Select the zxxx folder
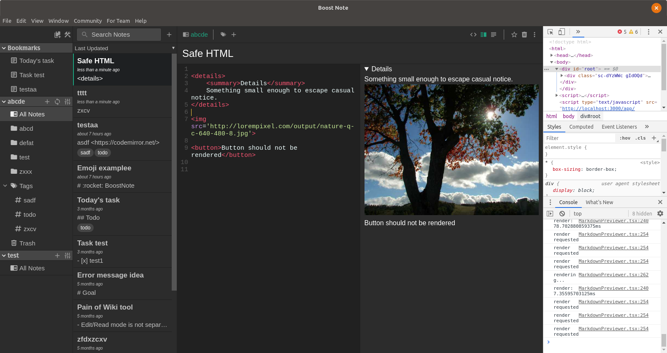The height and width of the screenshot is (353, 667). click(36, 172)
